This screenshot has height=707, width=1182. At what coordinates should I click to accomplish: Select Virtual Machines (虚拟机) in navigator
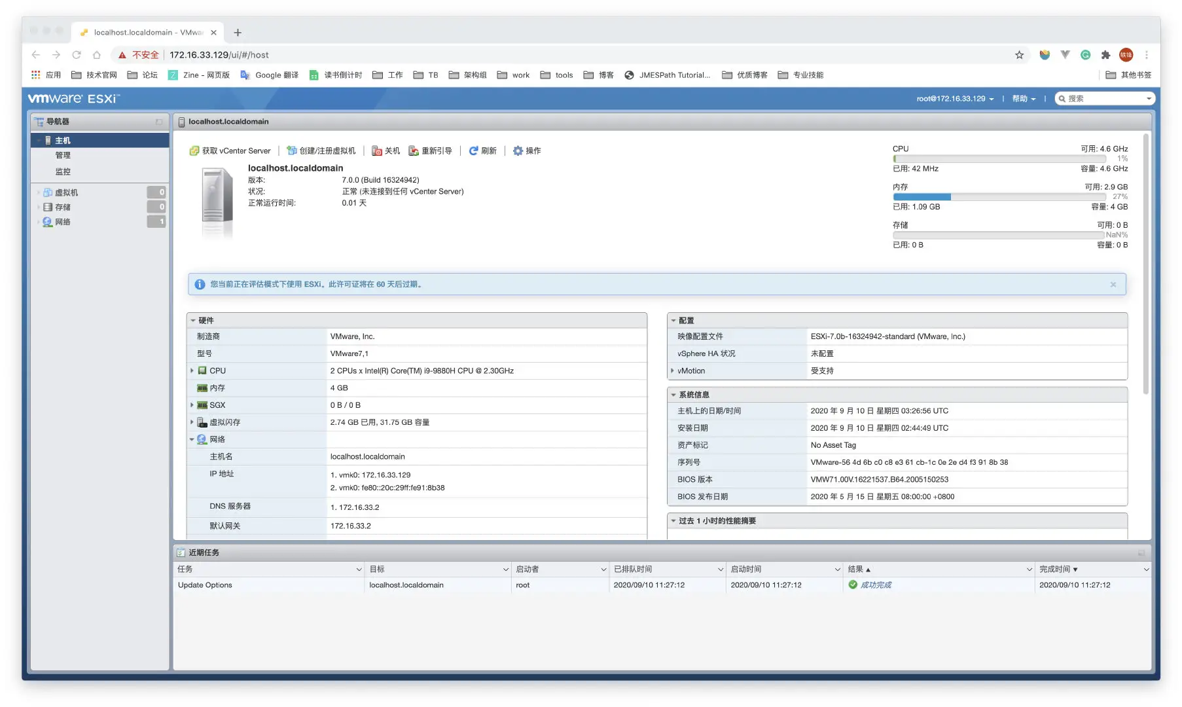click(66, 192)
